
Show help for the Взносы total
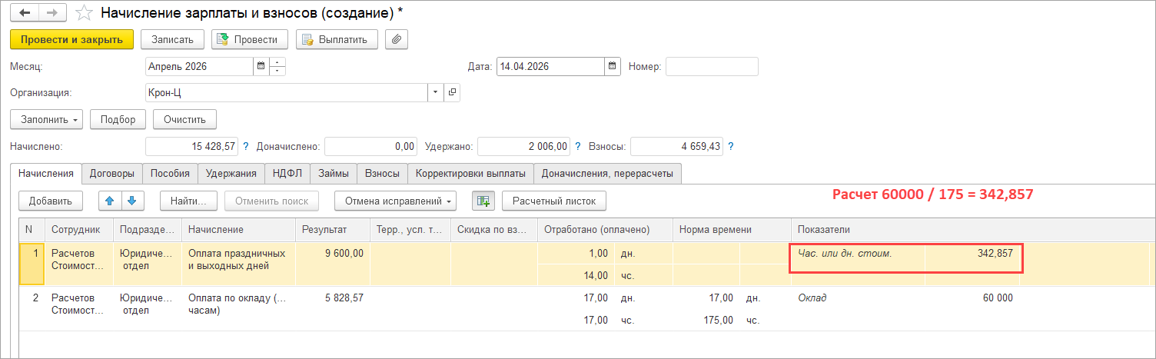(x=731, y=146)
